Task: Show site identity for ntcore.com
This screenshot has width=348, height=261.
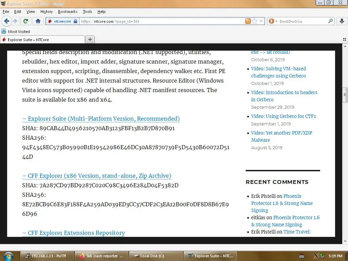Action: 63,21
